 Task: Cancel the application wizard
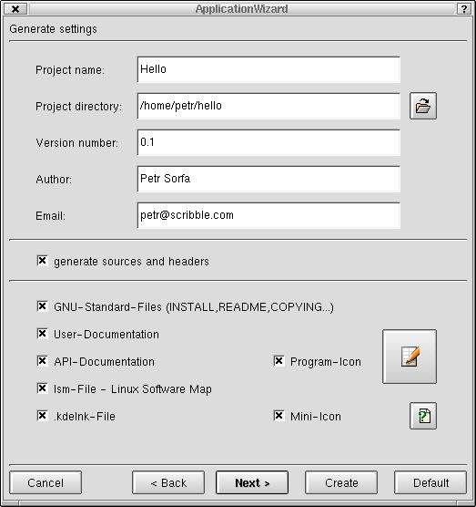[46, 482]
